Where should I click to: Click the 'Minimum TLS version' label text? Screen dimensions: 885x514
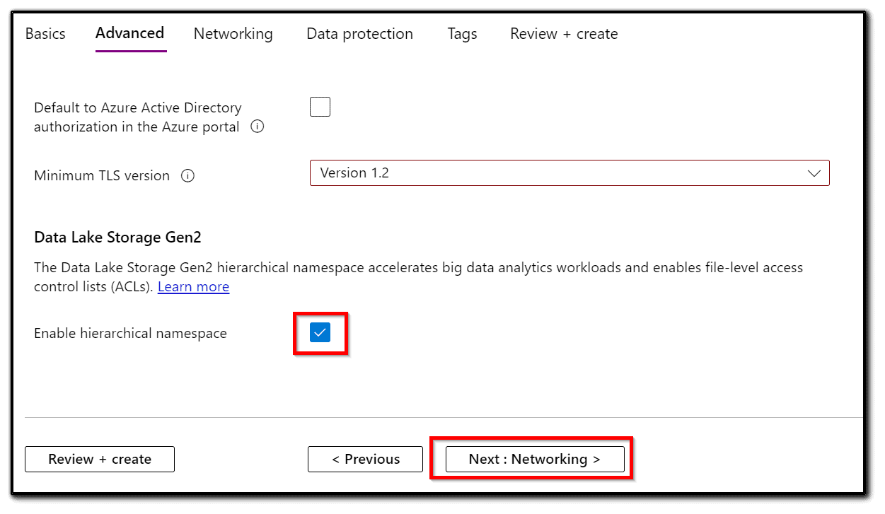pyautogui.click(x=102, y=176)
